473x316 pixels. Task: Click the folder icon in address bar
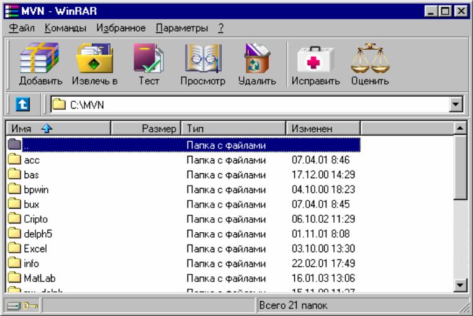[x=59, y=104]
